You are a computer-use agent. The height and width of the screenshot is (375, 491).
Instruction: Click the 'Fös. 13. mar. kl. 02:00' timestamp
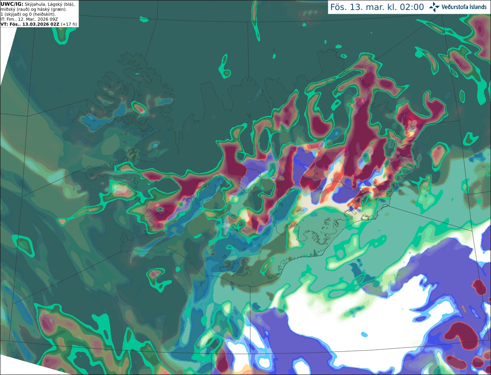(x=377, y=7)
